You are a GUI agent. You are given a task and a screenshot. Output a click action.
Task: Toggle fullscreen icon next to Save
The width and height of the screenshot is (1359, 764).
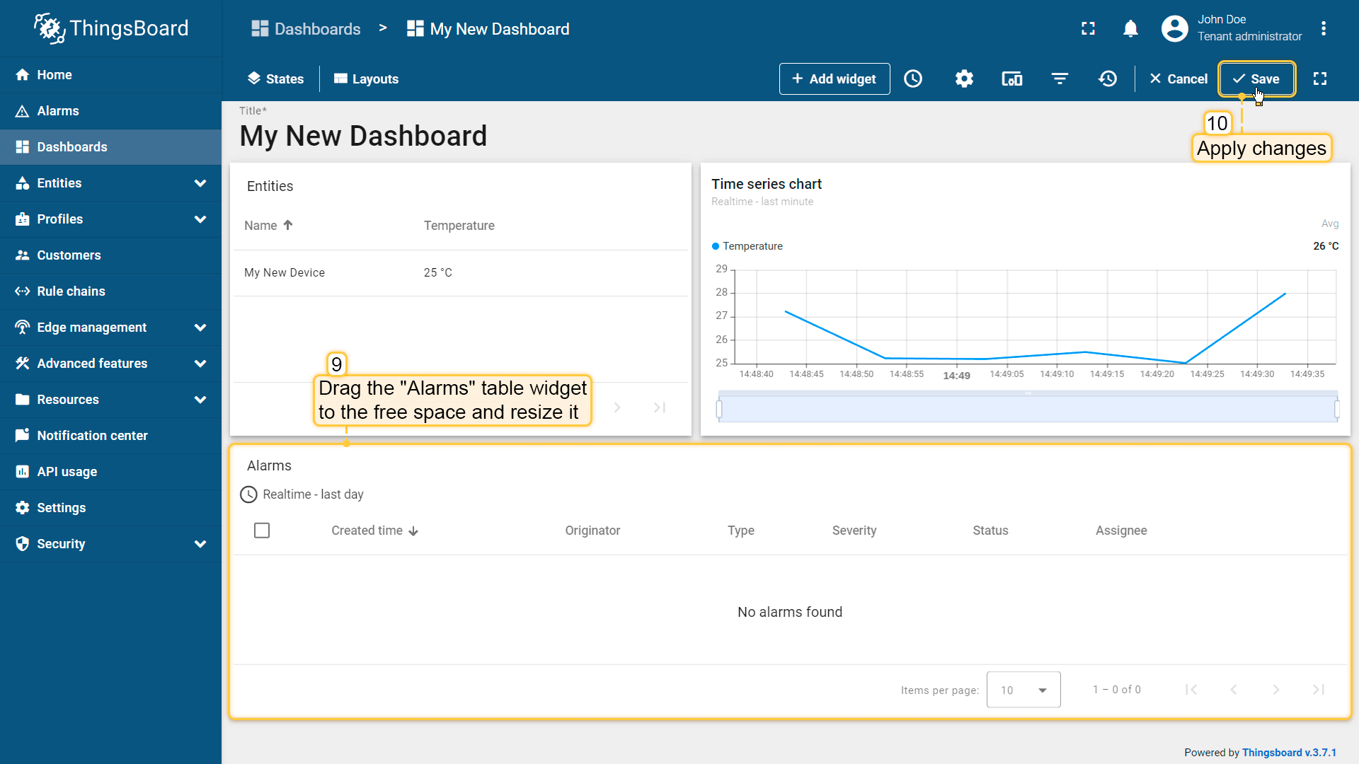[x=1320, y=79]
